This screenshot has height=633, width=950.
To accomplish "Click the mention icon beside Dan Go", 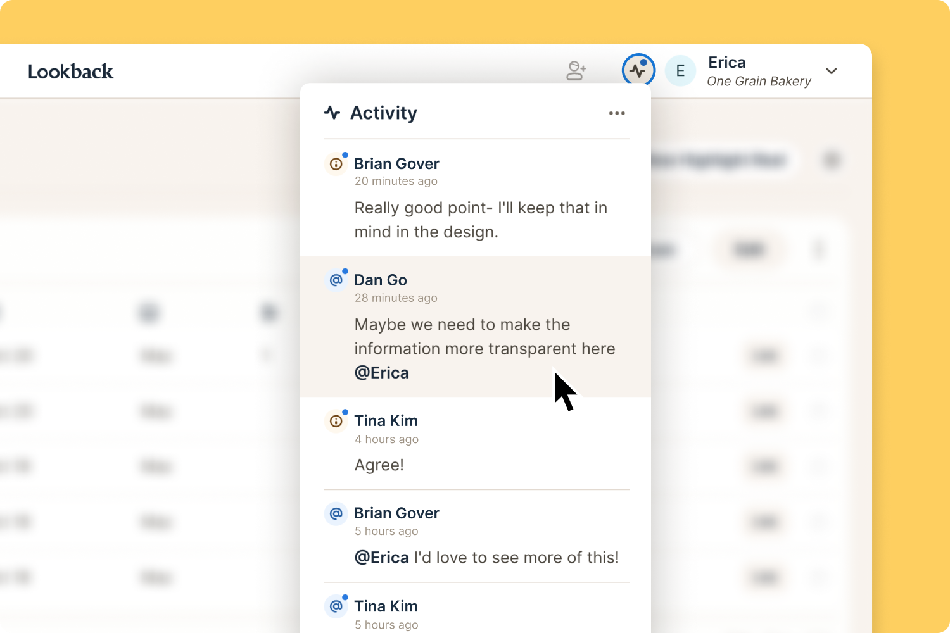I will coord(336,280).
